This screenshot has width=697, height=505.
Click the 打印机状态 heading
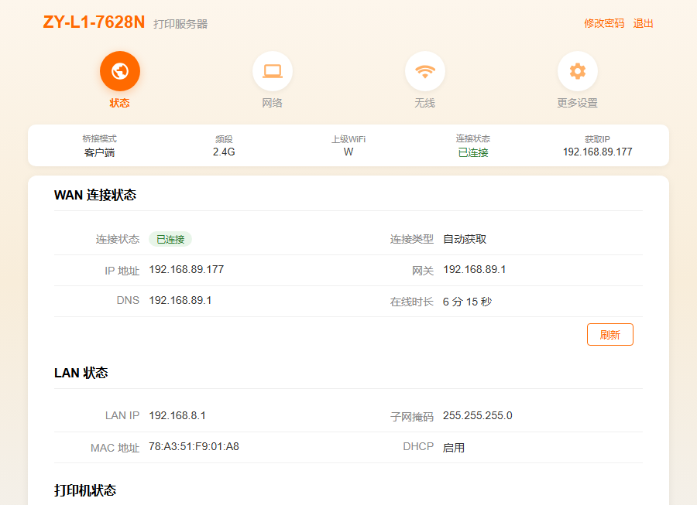[85, 490]
